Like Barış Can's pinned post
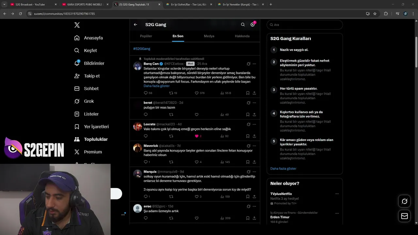Viewport: 418px width, 235px height. pyautogui.click(x=197, y=93)
